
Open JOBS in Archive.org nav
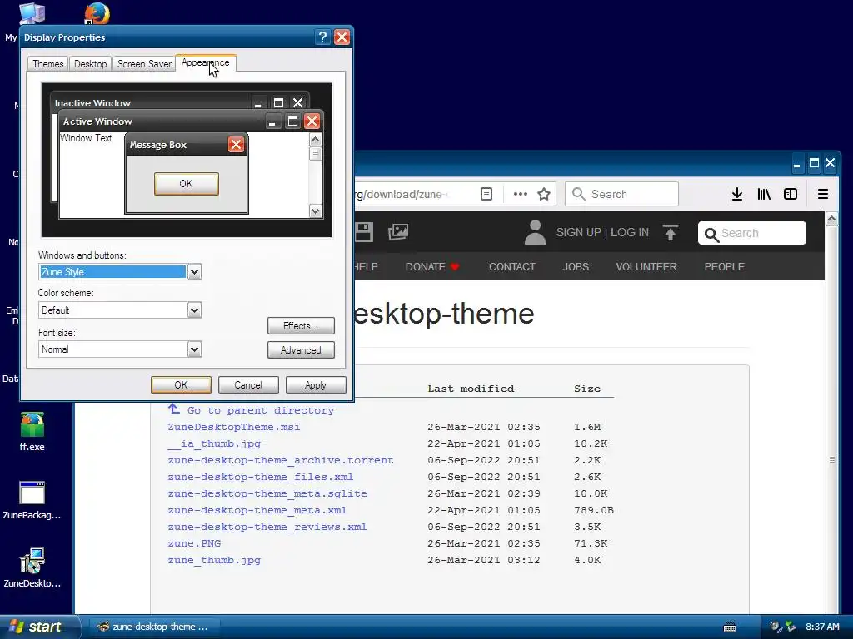tap(576, 267)
